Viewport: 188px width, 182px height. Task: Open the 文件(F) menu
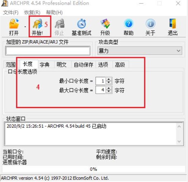point(11,12)
